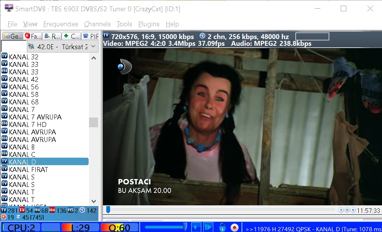Open the View menu
The image size is (382, 232).
pos(30,24)
